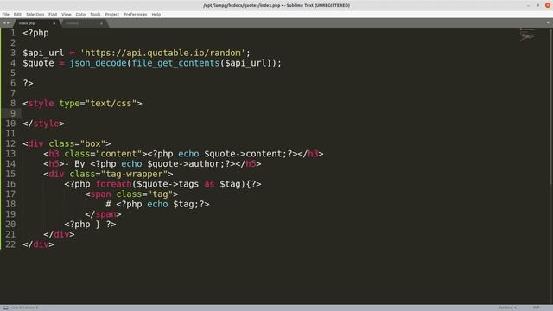553x311 pixels.
Task: Click the '<?php' opening tag on line 1
Action: click(x=35, y=33)
